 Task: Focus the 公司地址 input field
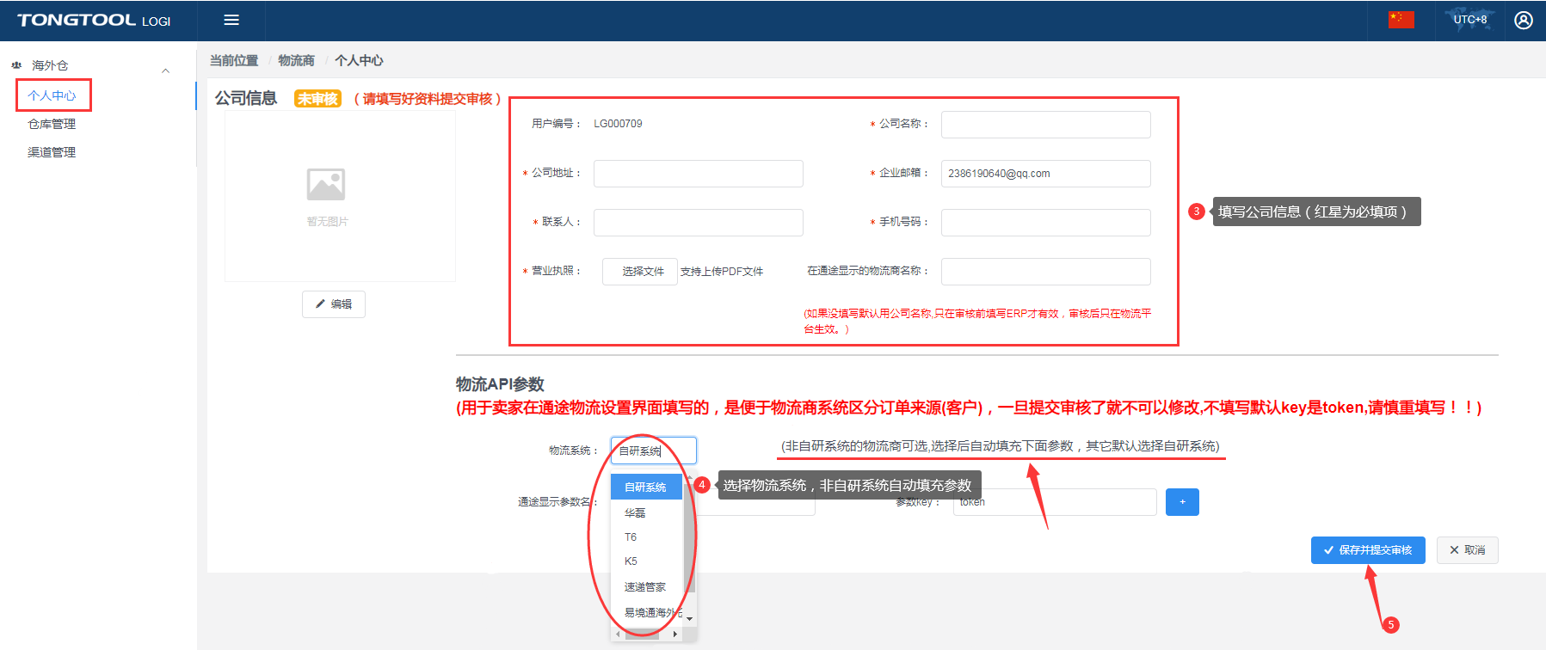pos(699,174)
